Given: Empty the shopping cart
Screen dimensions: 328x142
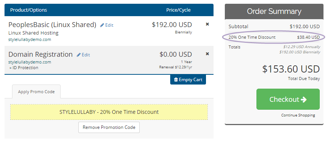Looking at the screenshot, I should point(188,80).
